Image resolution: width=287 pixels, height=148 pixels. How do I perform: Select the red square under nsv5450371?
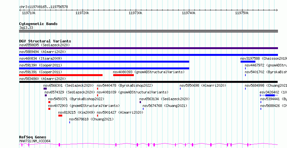tap(49, 102)
